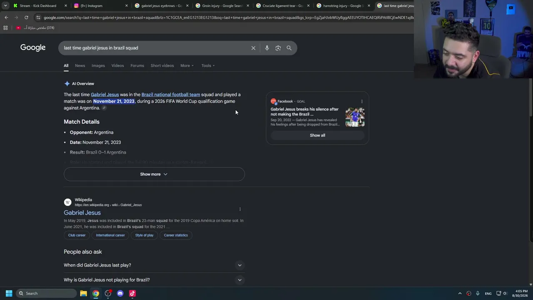Open three-dot menu for the Wikipedia result
This screenshot has width=533, height=300.
[x=240, y=209]
